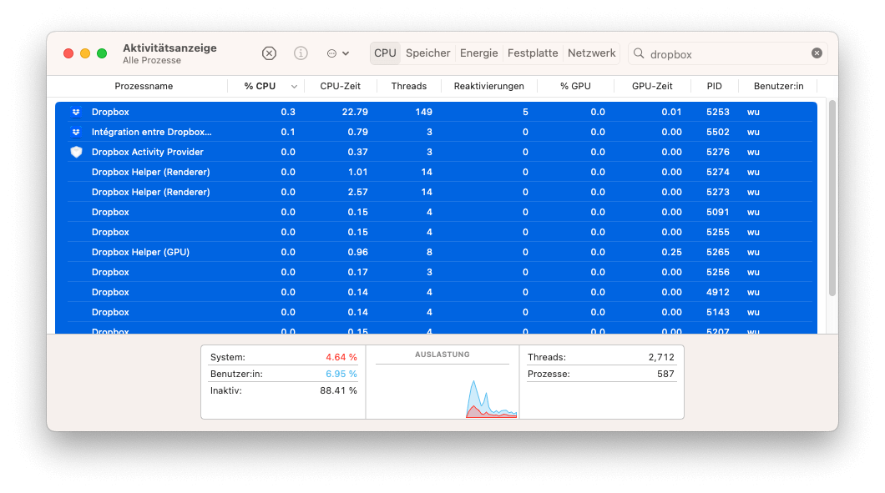885x493 pixels.
Task: Click CPU-Zeit value 22.79
Action: coord(355,112)
